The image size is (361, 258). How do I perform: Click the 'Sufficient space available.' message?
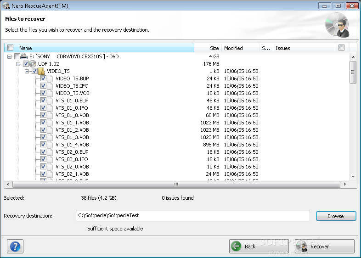click(116, 229)
